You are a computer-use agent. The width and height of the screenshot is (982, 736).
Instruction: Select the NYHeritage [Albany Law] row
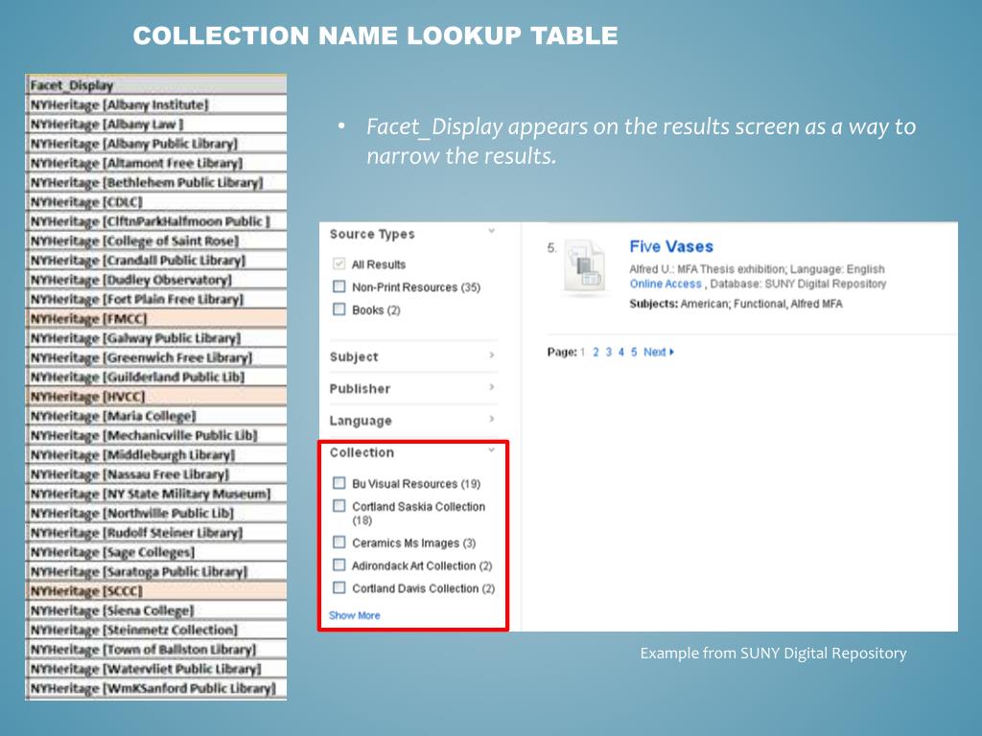156,124
